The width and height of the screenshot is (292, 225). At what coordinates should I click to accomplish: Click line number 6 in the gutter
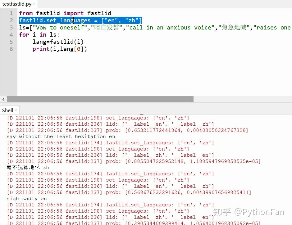click(11, 49)
